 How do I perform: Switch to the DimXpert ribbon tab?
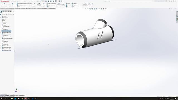pos(23,9)
